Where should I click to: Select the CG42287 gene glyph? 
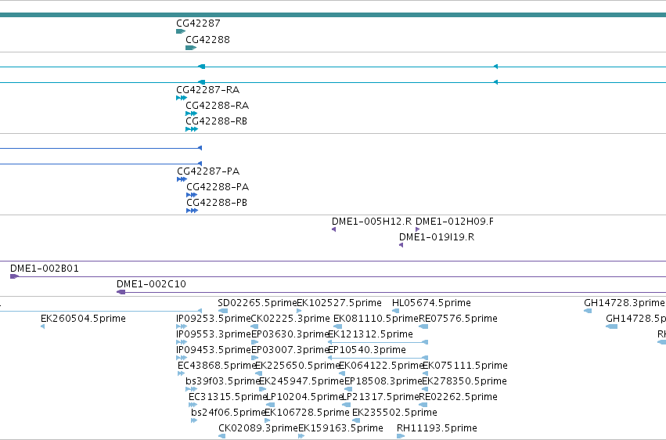181,31
